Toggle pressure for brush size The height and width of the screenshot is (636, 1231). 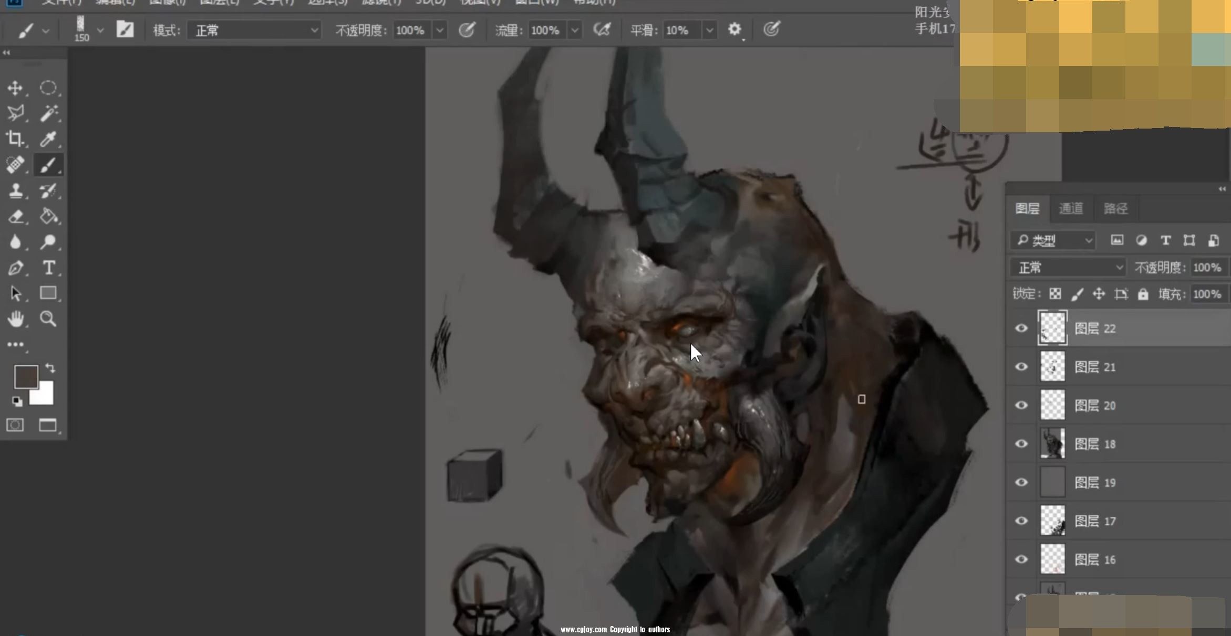pyautogui.click(x=771, y=29)
